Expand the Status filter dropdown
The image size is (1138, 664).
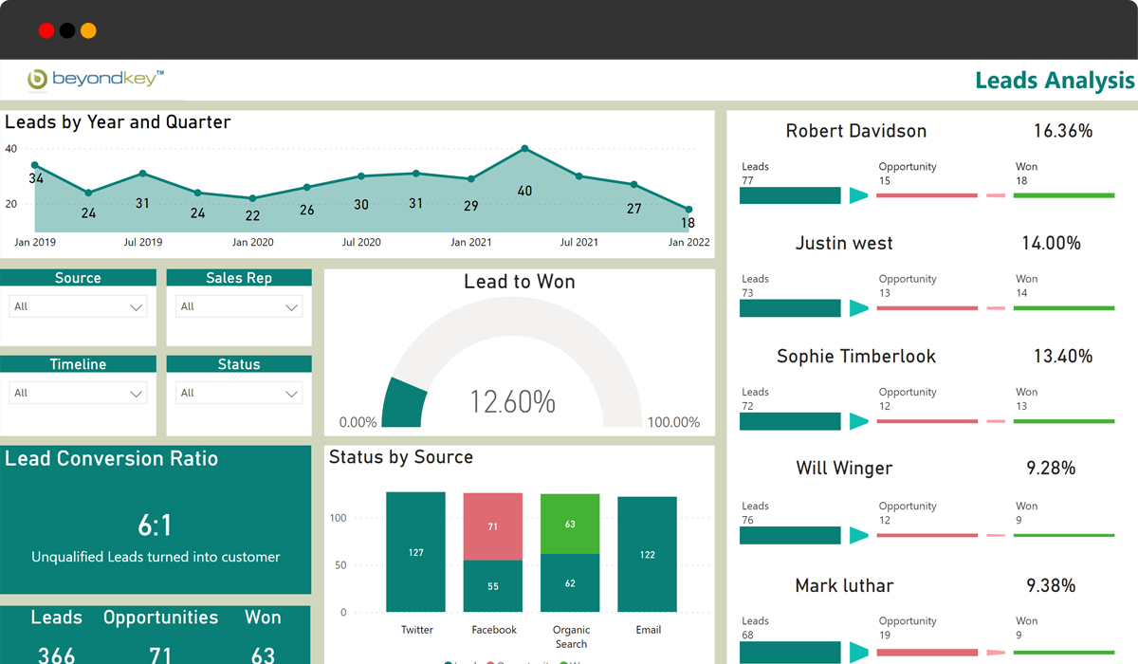coord(239,393)
